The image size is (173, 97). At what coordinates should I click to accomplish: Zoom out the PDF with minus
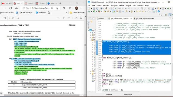tap(58, 18)
